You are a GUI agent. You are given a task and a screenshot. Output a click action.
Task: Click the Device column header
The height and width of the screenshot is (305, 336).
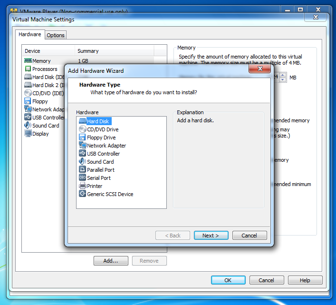click(x=48, y=51)
